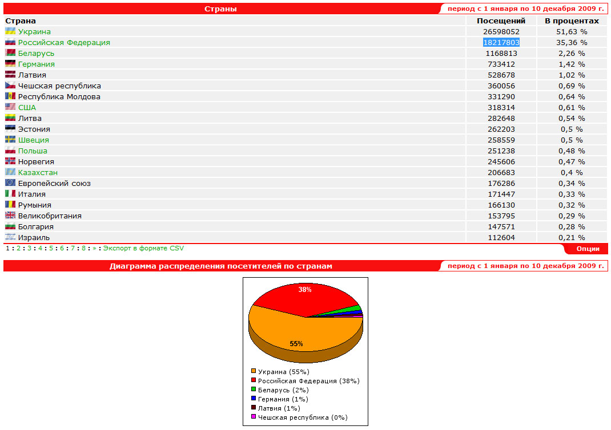Click the Ukraine flag icon
The image size is (611, 430).
pyautogui.click(x=10, y=31)
